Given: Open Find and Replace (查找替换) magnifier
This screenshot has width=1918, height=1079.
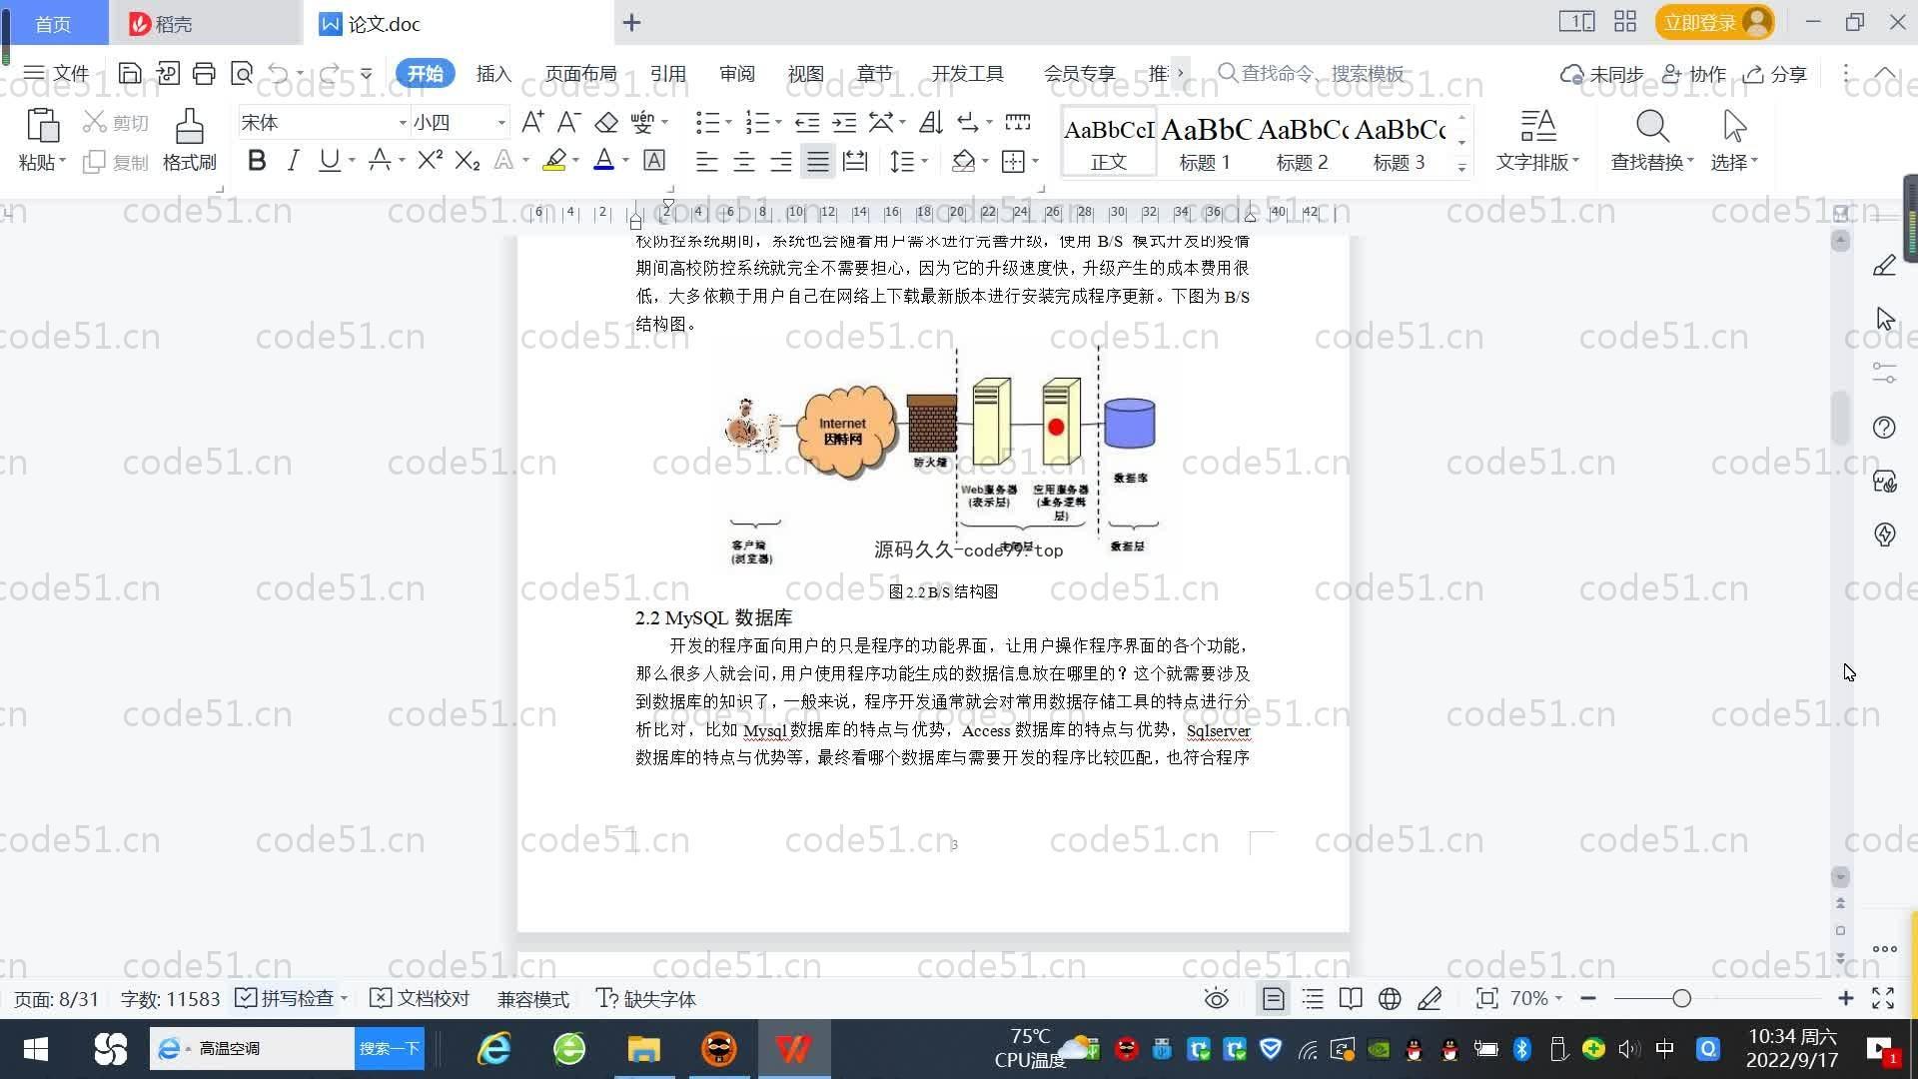Looking at the screenshot, I should [x=1652, y=126].
